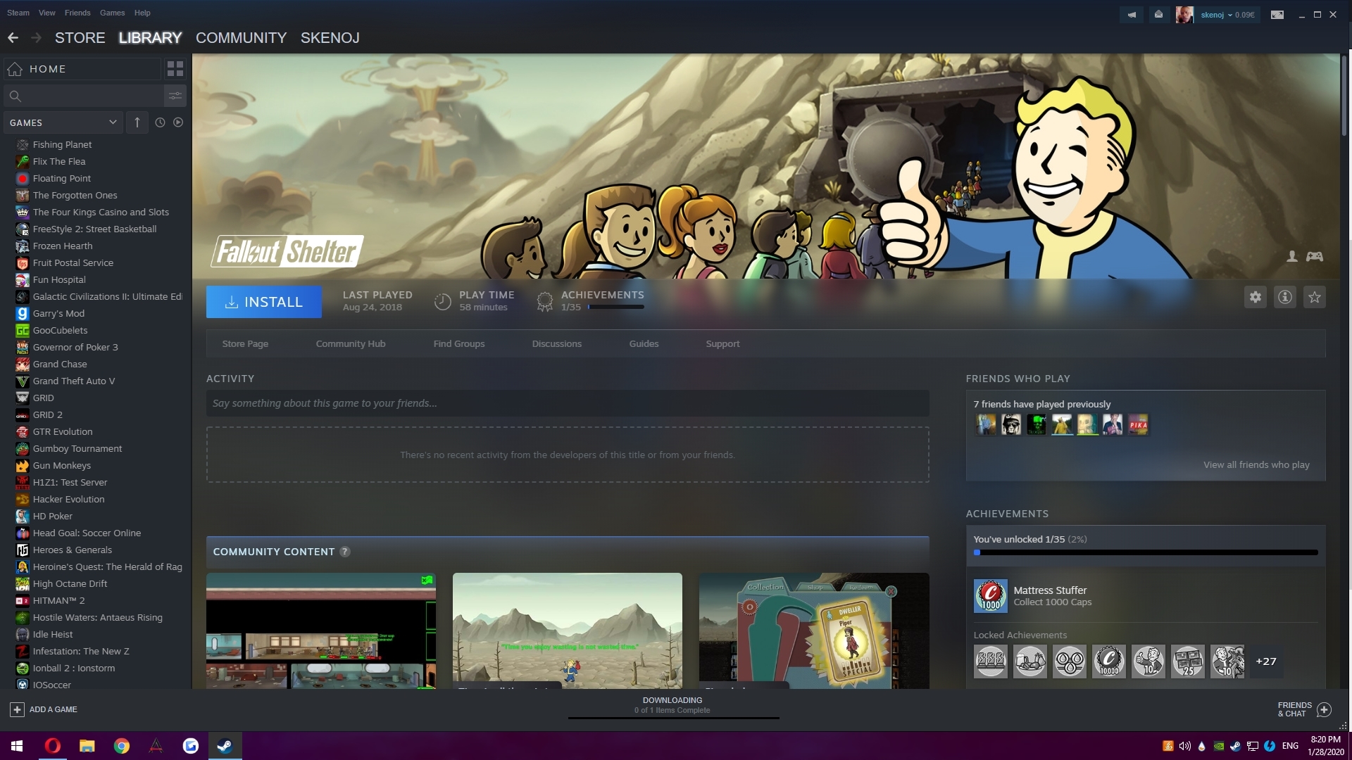Open Google Chrome from taskbar

122,746
